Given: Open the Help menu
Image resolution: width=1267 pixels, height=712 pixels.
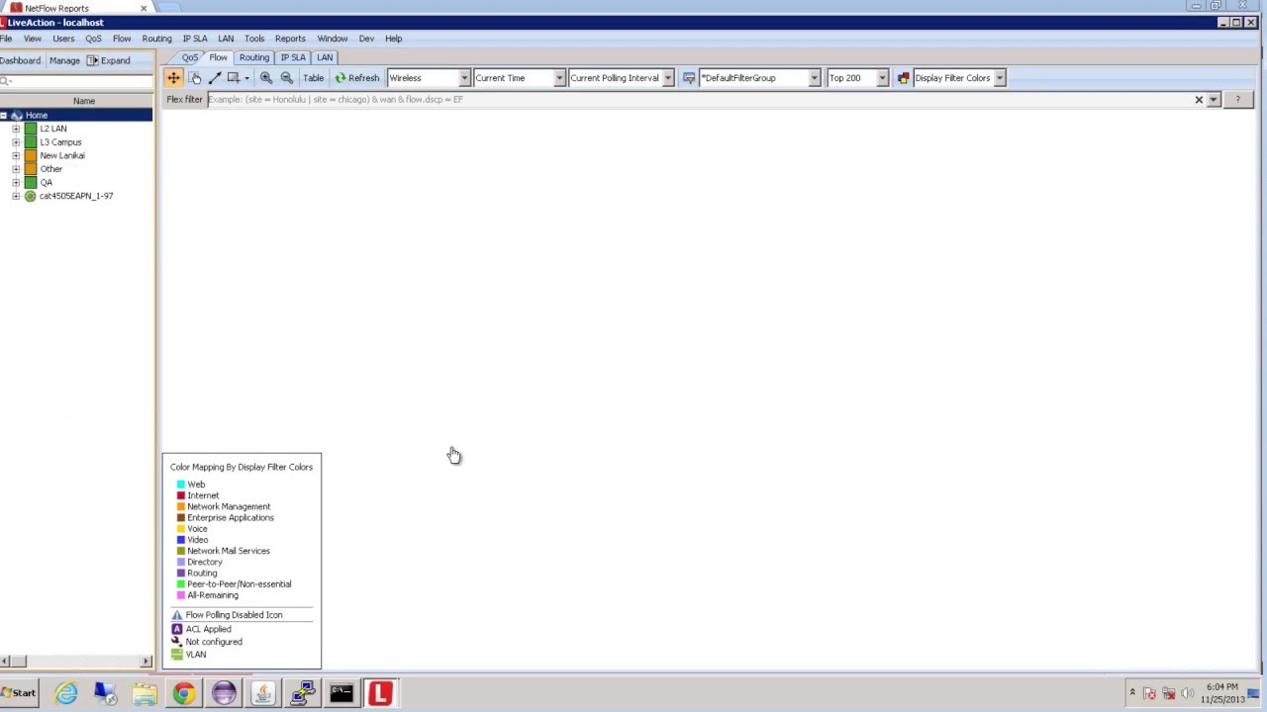Looking at the screenshot, I should (393, 39).
